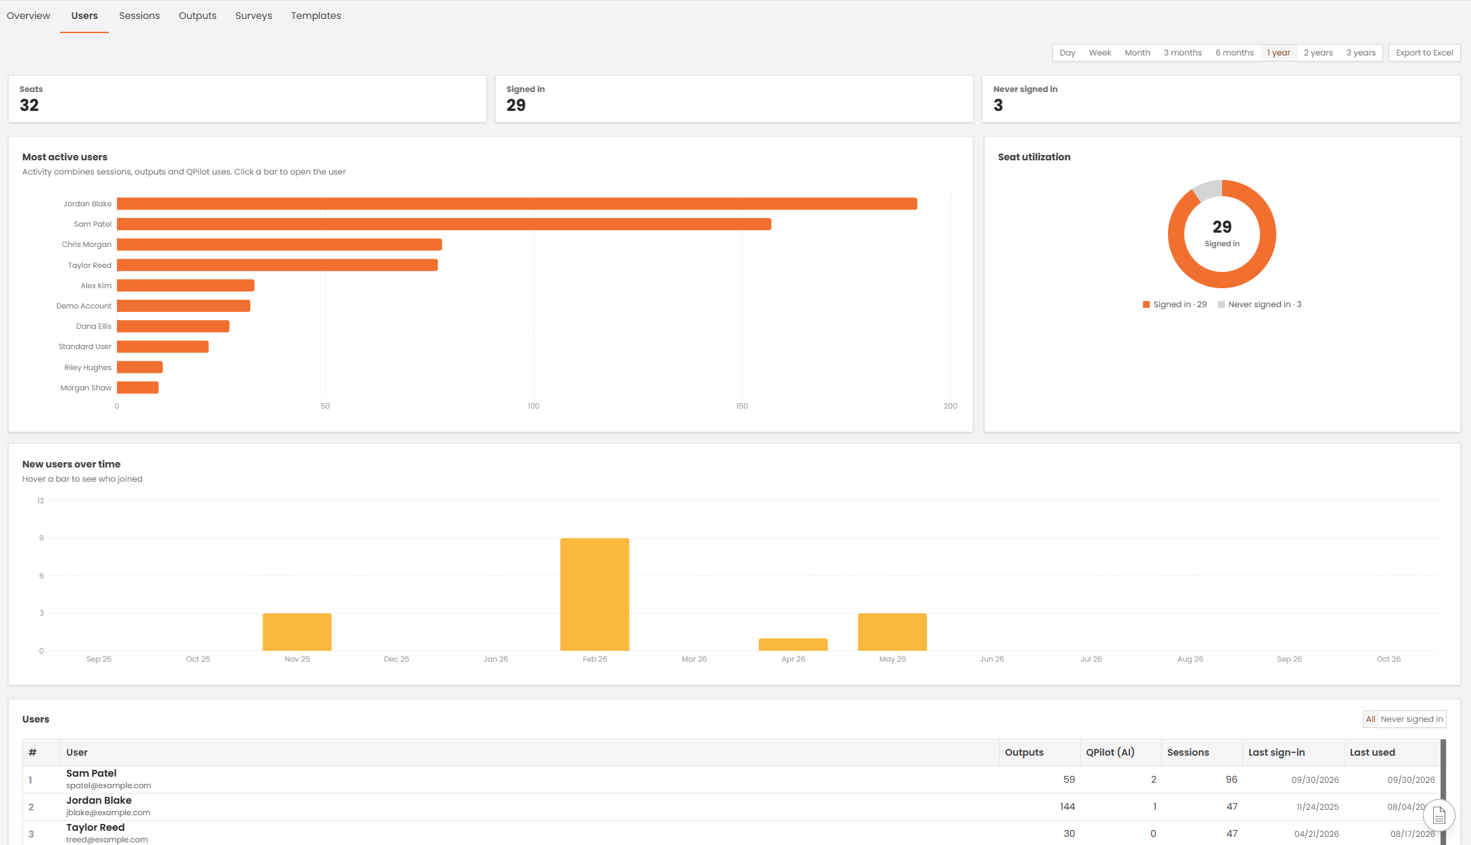Switch to the Overview tab
Viewport: 1471px width, 845px height.
pos(28,16)
